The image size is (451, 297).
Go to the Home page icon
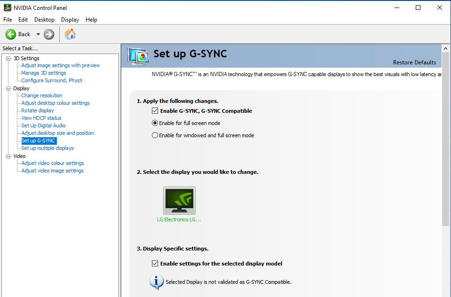[70, 34]
